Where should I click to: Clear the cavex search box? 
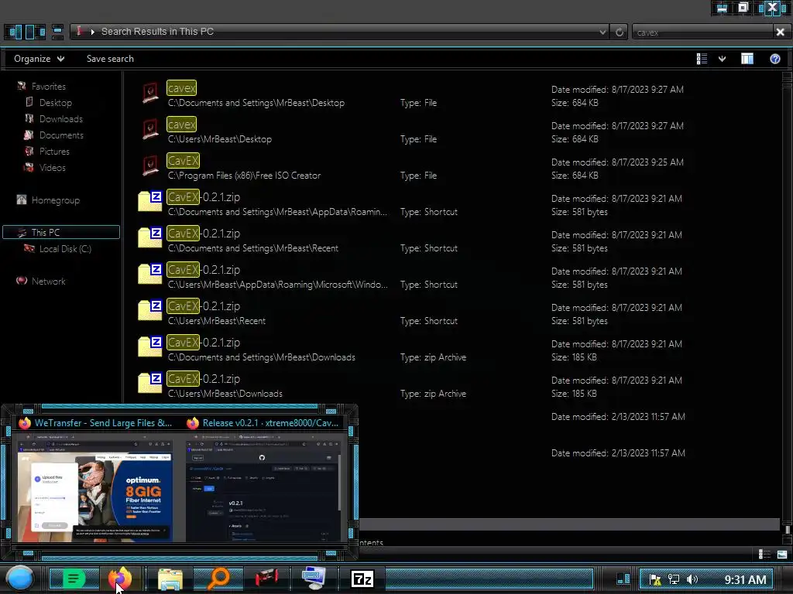pyautogui.click(x=781, y=32)
